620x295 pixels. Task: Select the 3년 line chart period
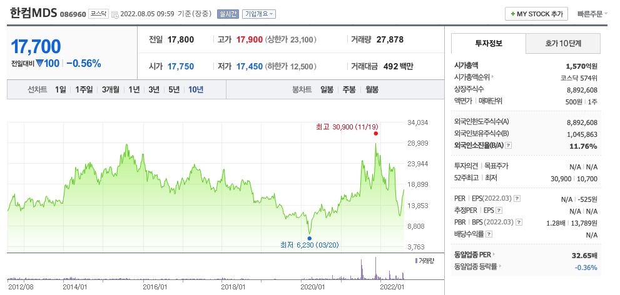coord(154,89)
